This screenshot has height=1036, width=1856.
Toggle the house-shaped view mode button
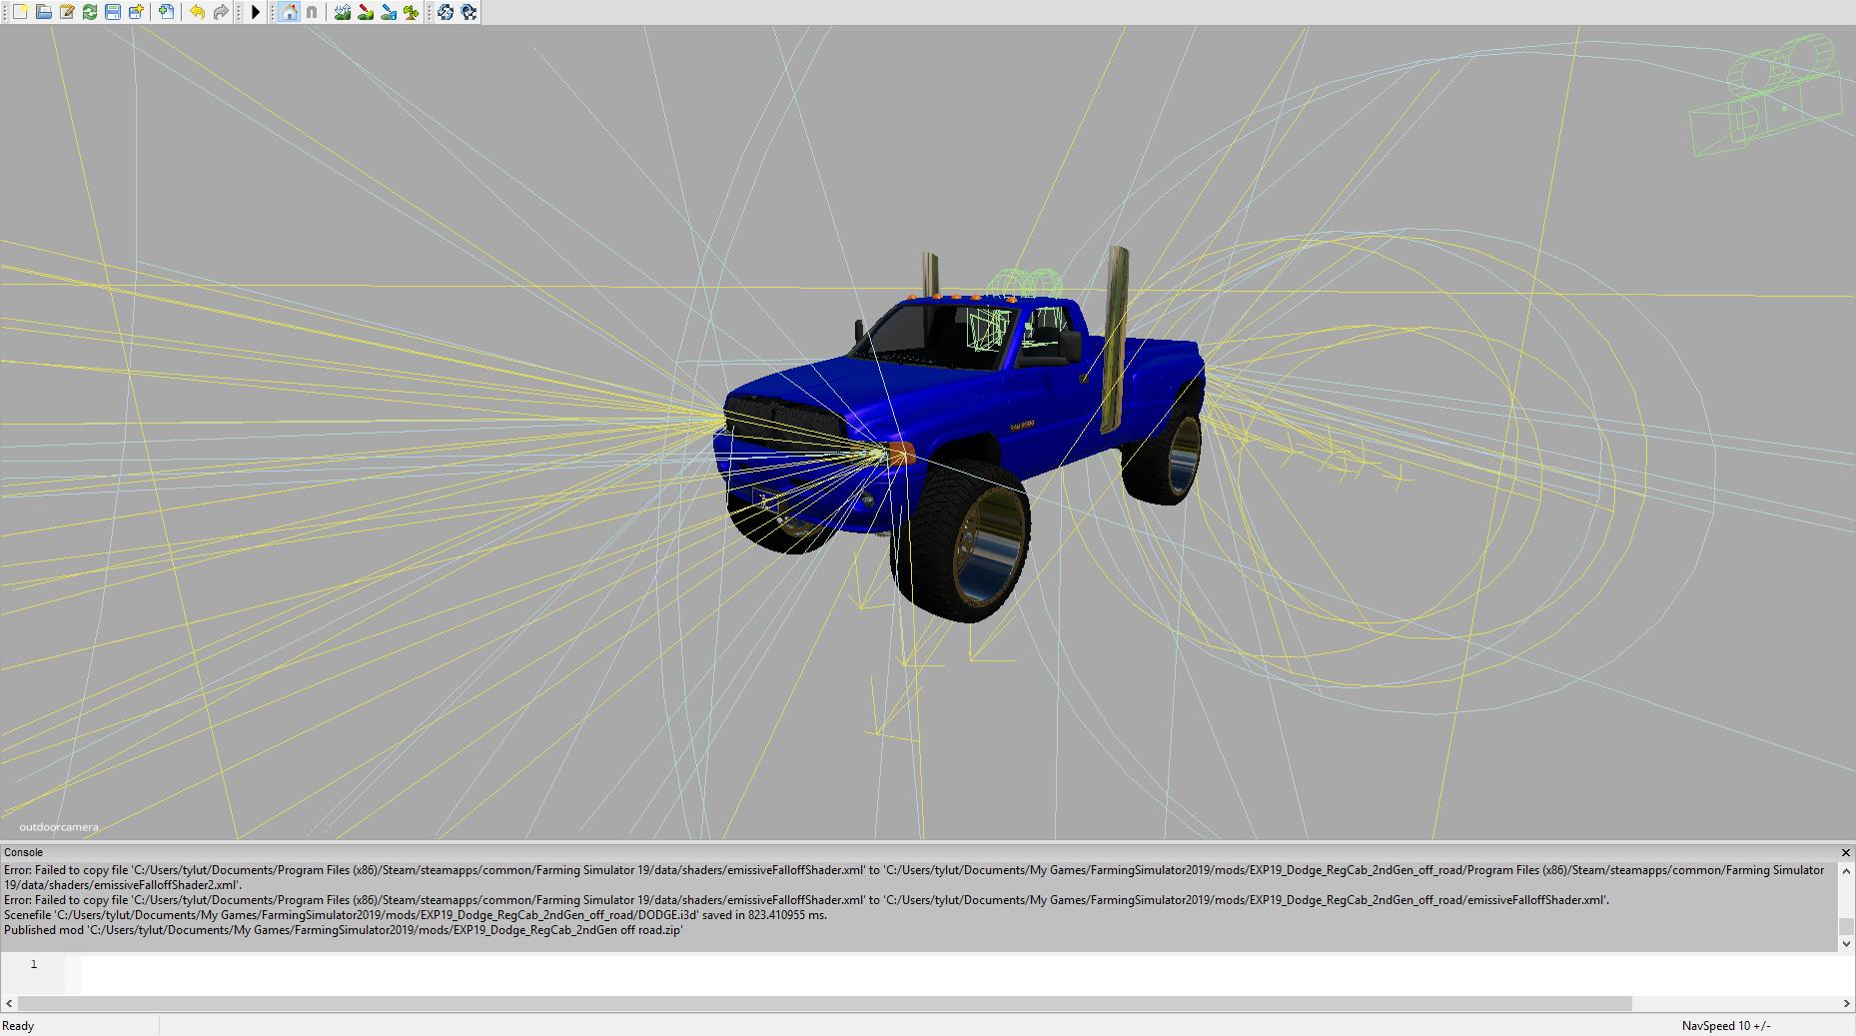(289, 12)
